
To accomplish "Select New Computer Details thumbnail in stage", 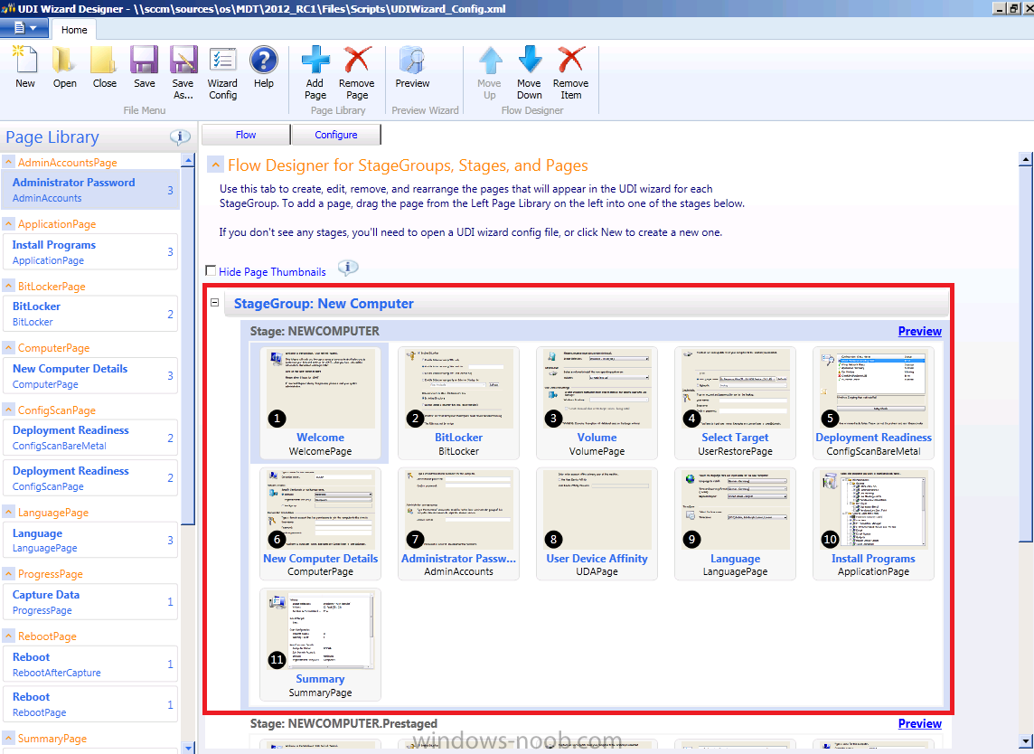I will [x=320, y=523].
